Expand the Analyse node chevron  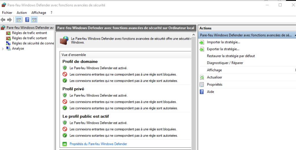(x=3, y=49)
